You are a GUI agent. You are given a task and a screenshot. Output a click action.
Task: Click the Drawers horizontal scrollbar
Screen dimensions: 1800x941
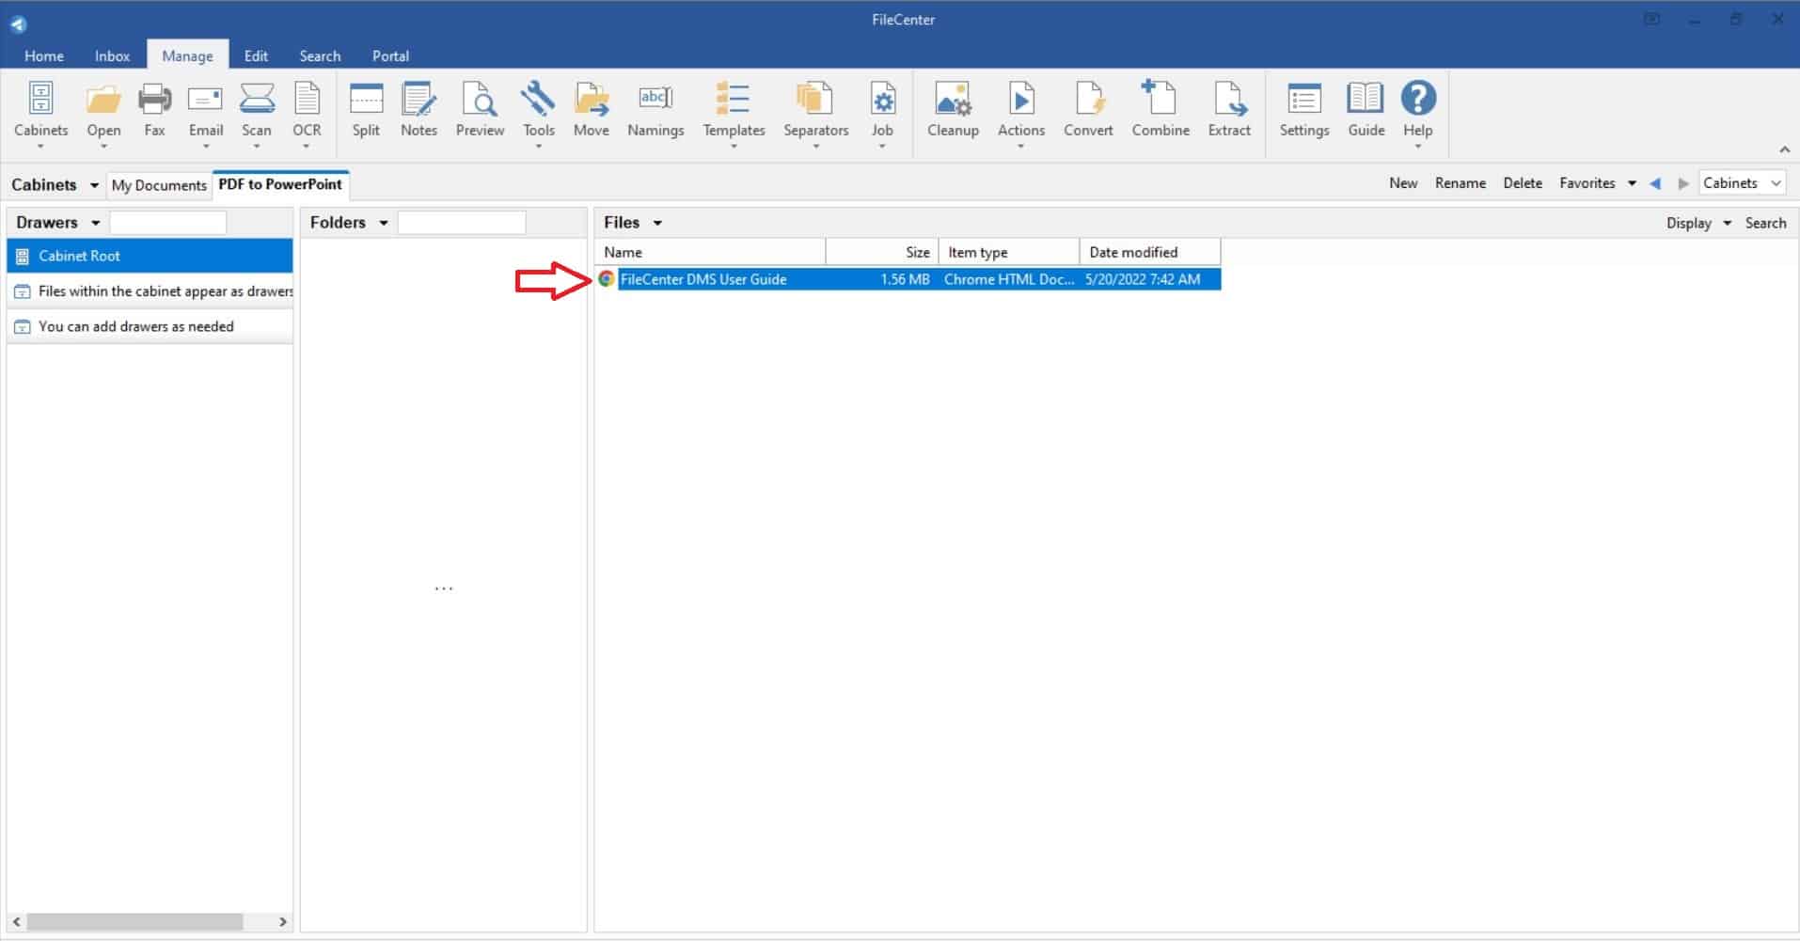(x=134, y=922)
